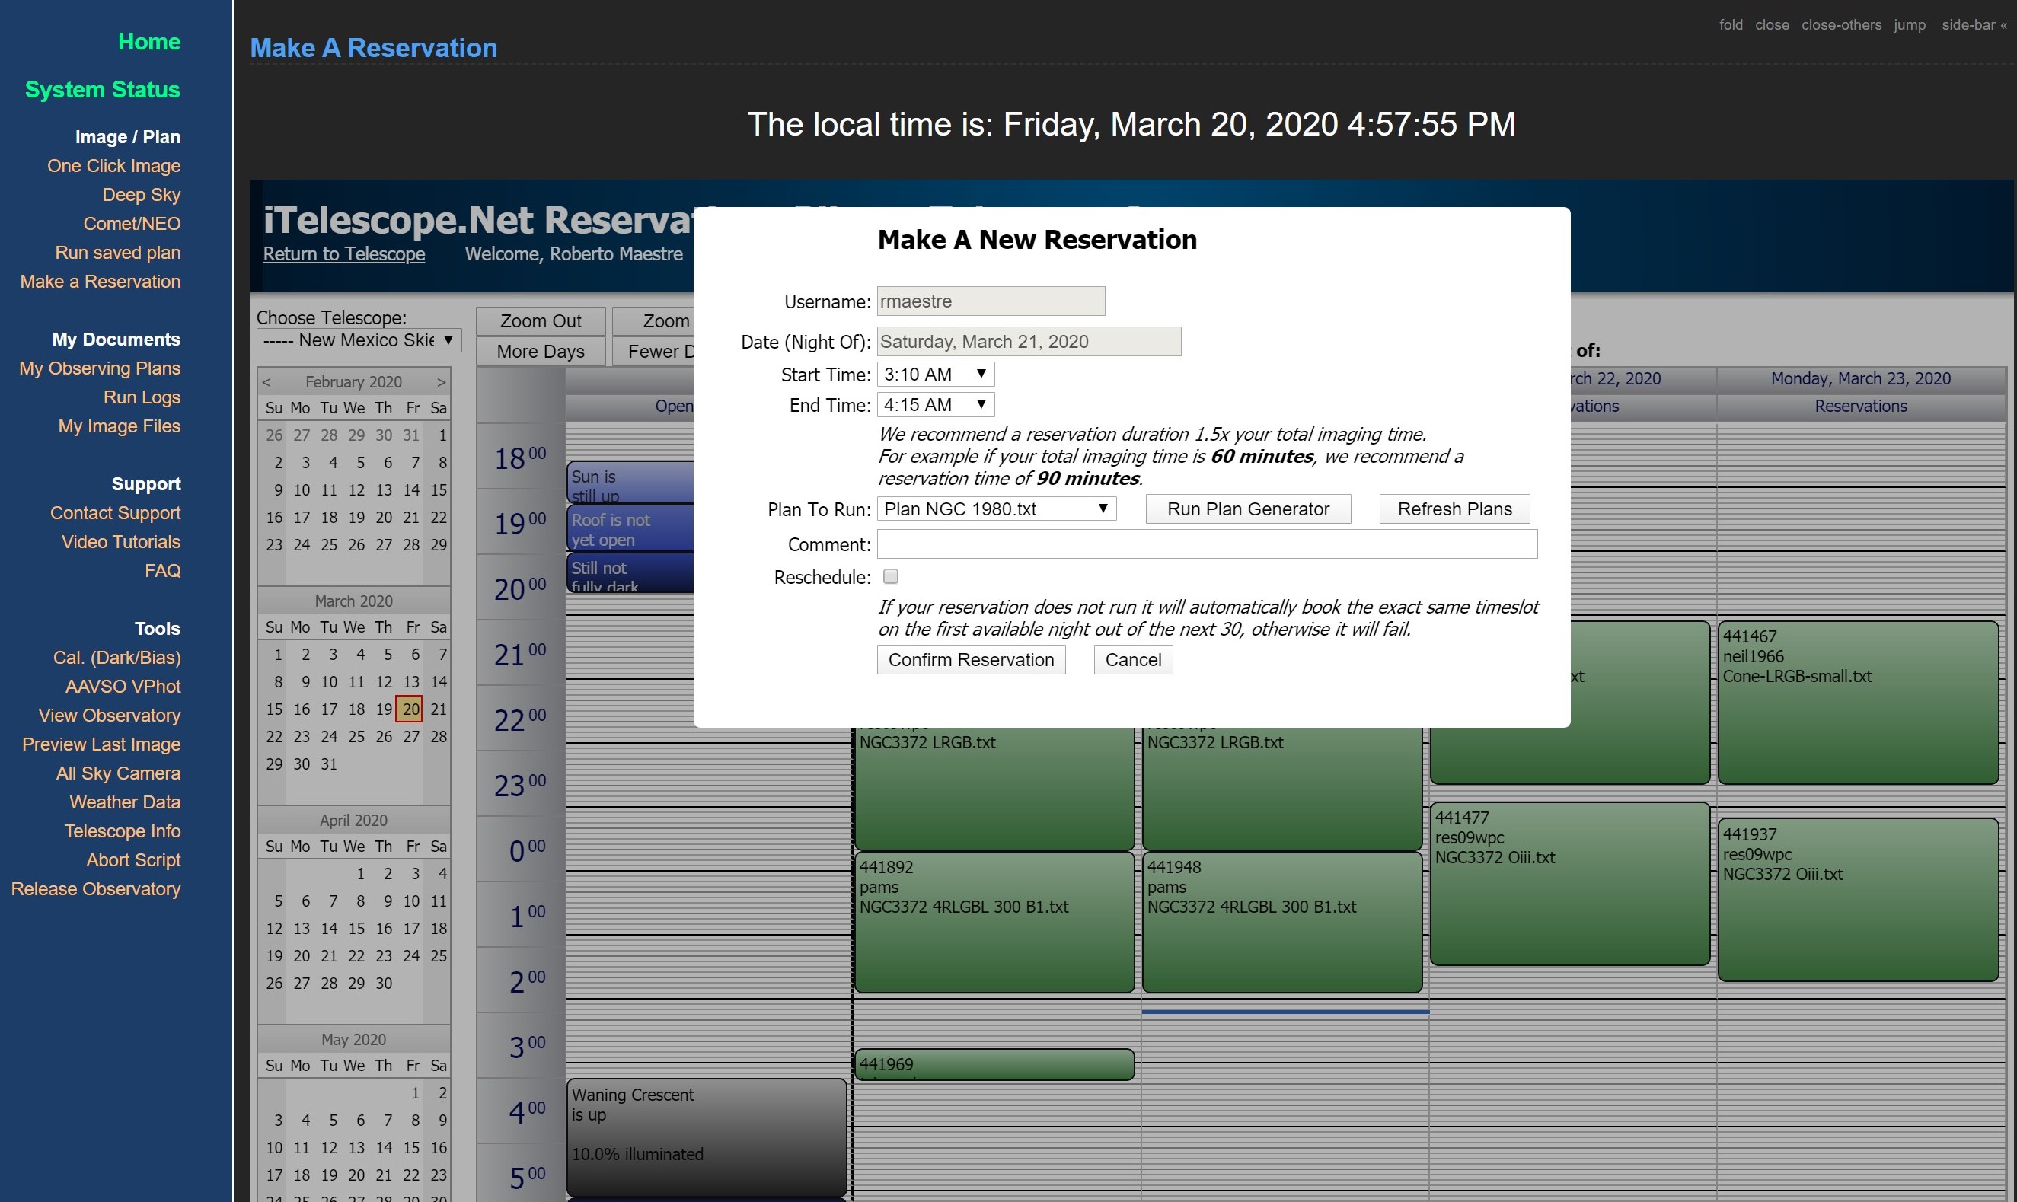Go to next month arrow in calendar
Image resolution: width=2017 pixels, height=1202 pixels.
pos(442,381)
